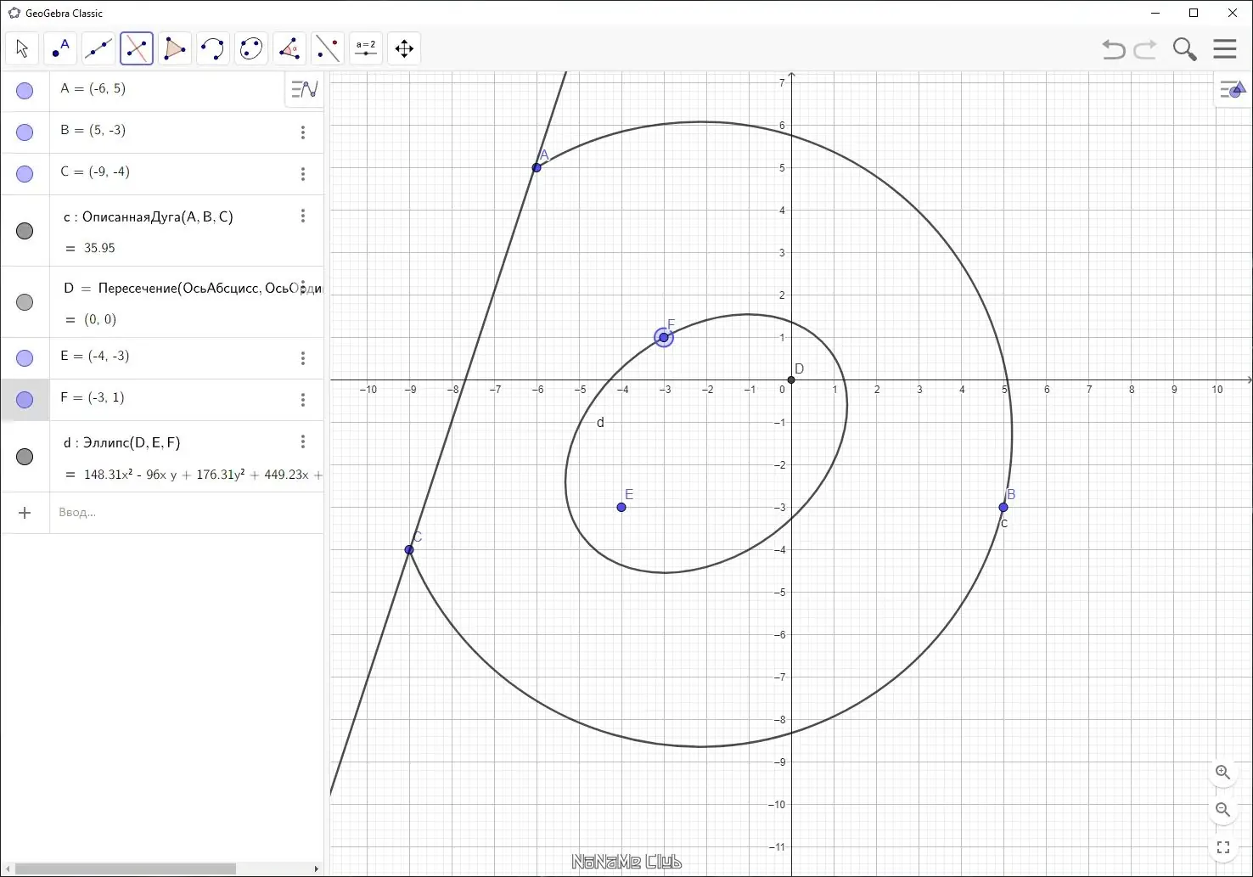
Task: Open options menu for point B
Action: (x=303, y=132)
